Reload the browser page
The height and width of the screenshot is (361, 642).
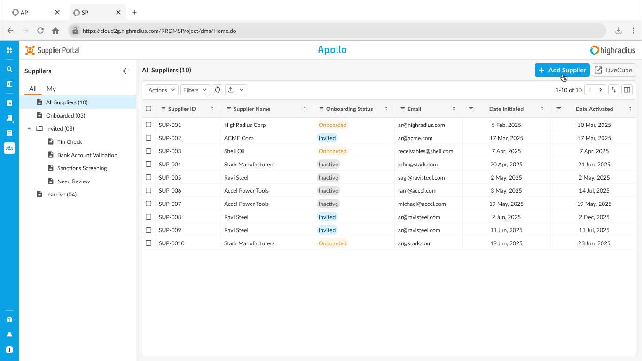tap(40, 31)
